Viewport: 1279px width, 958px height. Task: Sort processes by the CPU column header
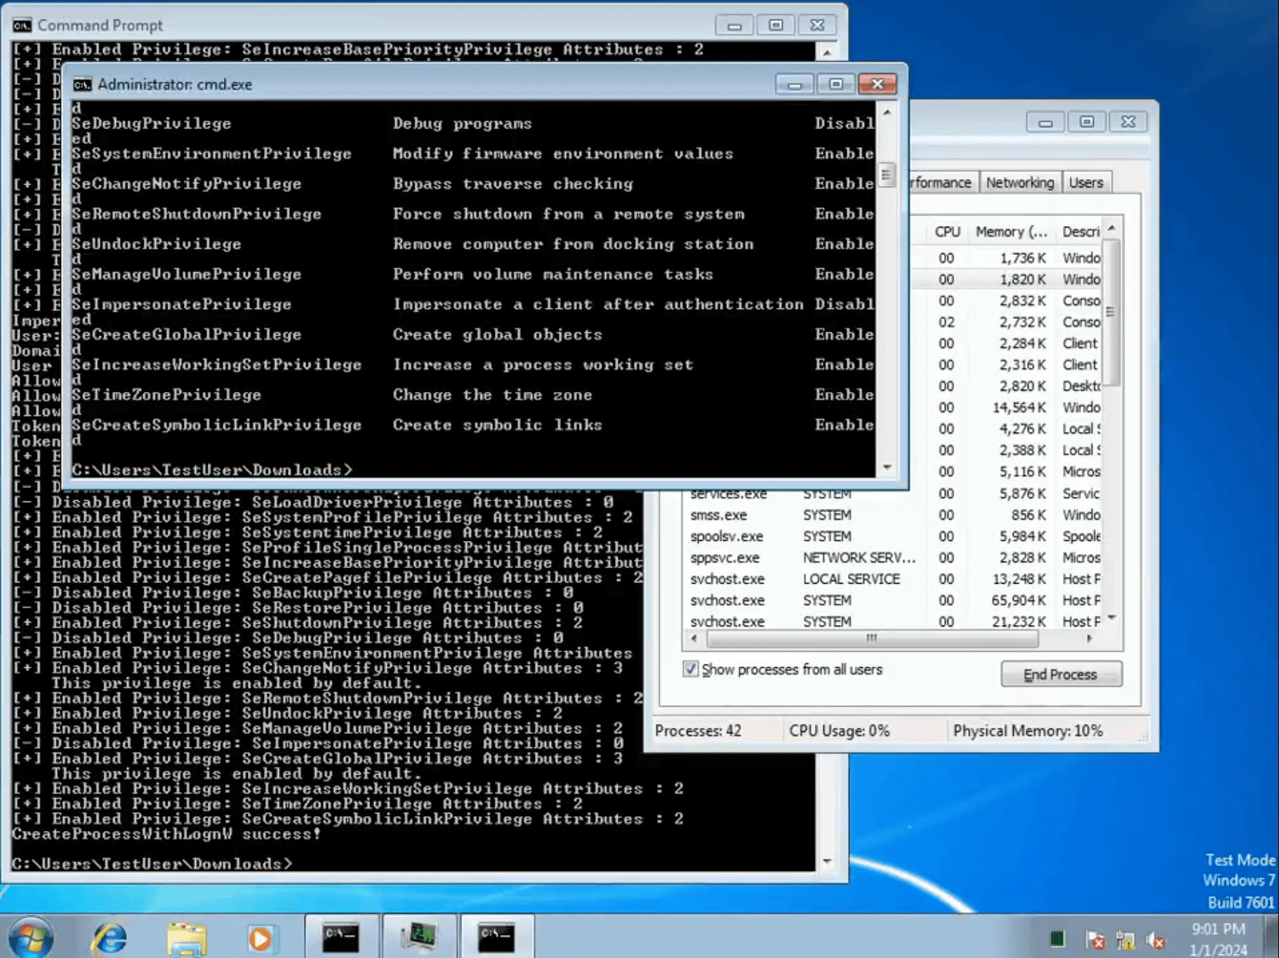click(x=947, y=232)
